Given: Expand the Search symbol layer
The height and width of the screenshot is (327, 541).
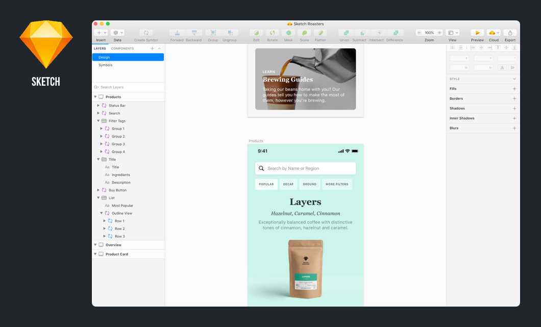Looking at the screenshot, I should (x=99, y=113).
